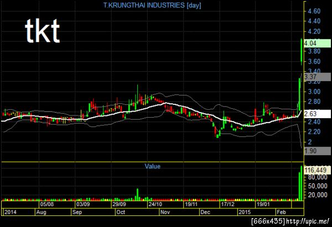Click the large tkt ticker label
Image resolution: width=332 pixels, height=227 pixels.
tap(43, 31)
